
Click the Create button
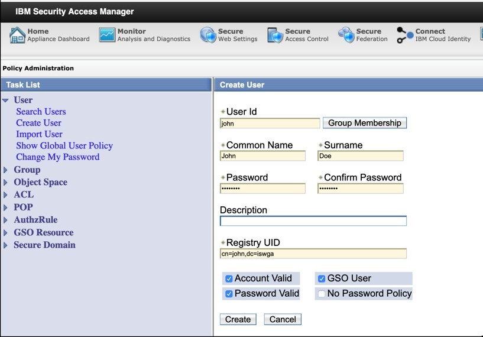238,319
